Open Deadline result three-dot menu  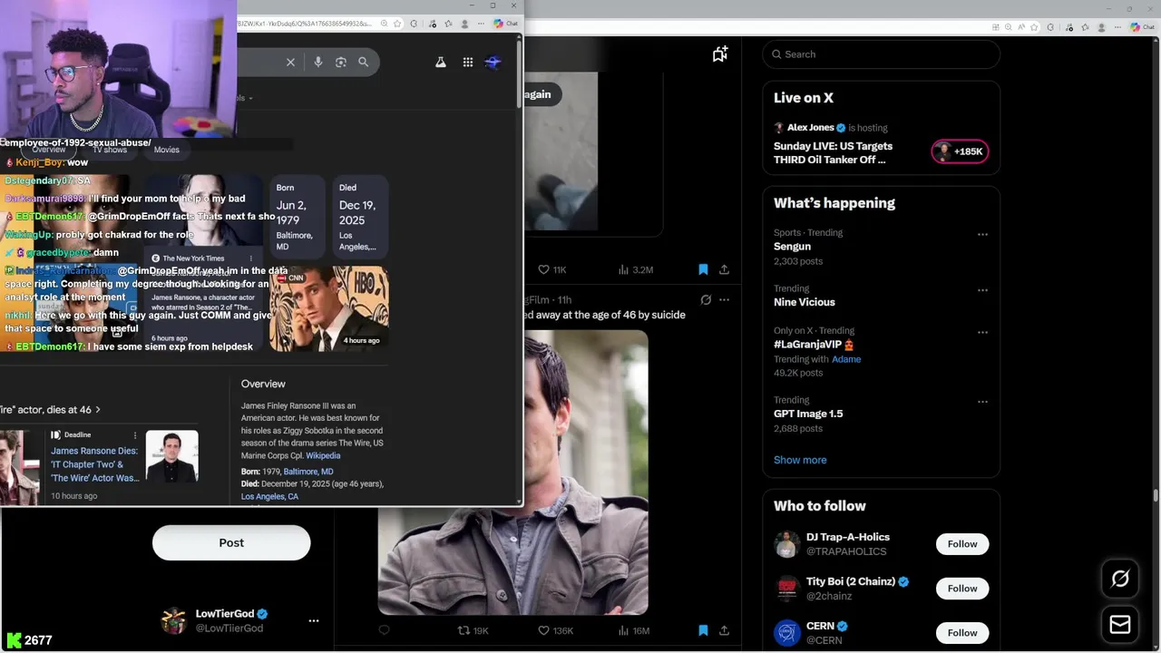click(135, 435)
